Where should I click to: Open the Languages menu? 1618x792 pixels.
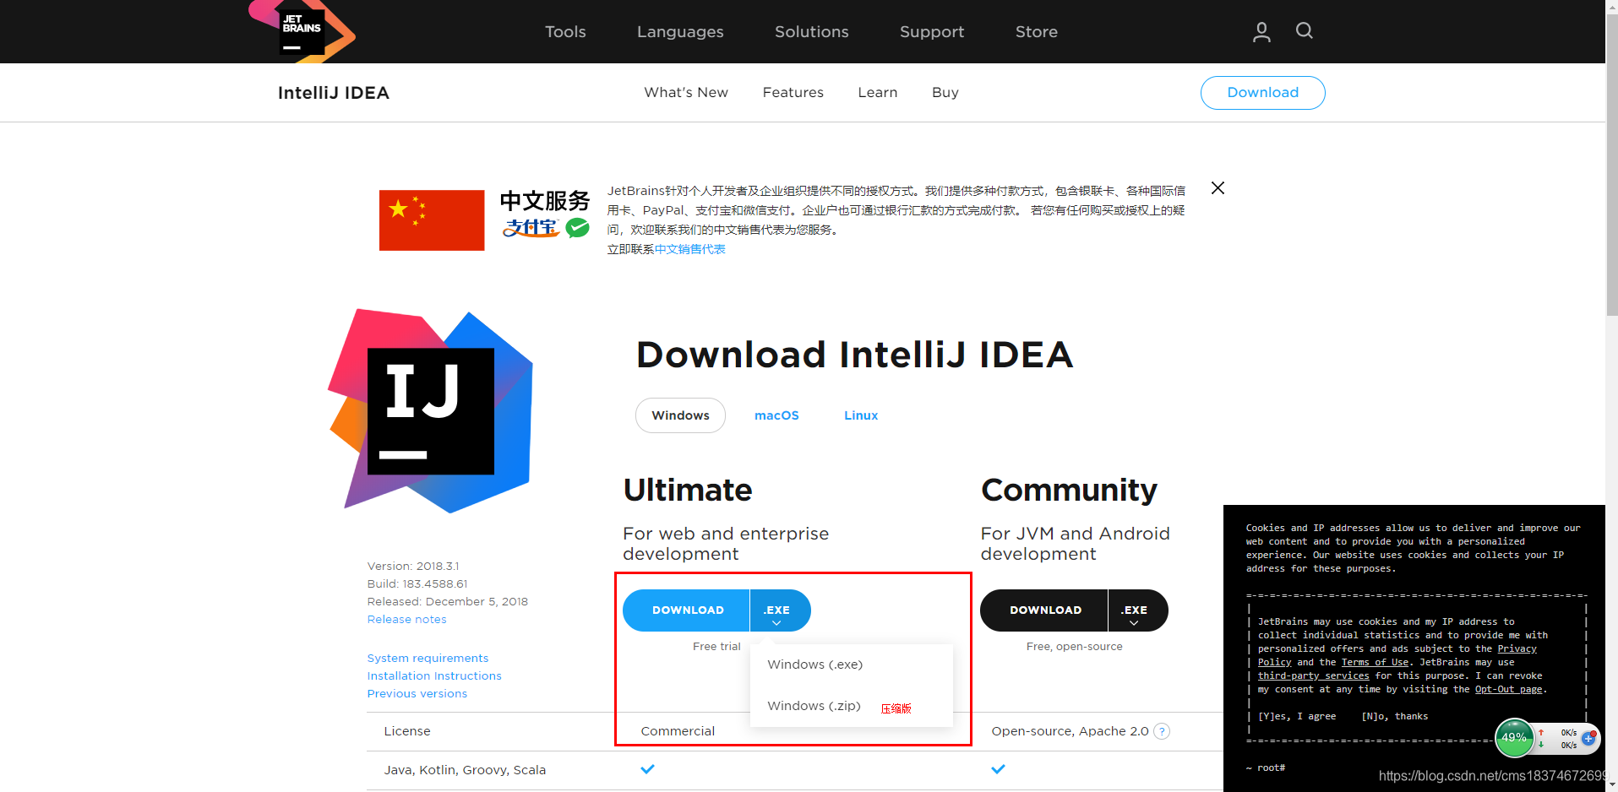[680, 32]
